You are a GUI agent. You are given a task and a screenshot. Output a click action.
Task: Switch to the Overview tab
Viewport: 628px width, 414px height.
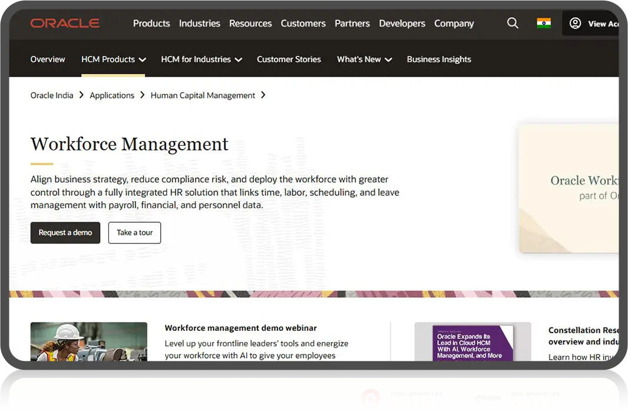(48, 59)
